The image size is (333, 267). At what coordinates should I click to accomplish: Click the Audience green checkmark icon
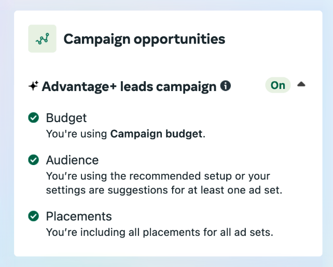pos(34,159)
